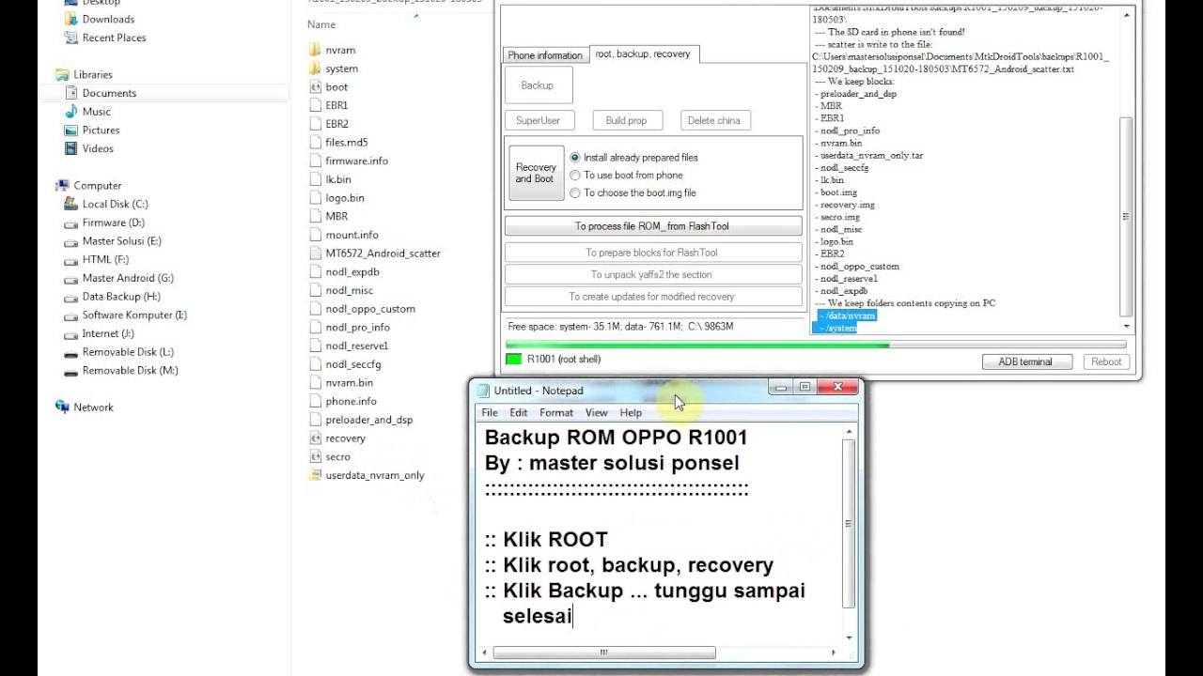Open the Videos library icon
Screen dimensions: 1203x676
tap(71, 148)
